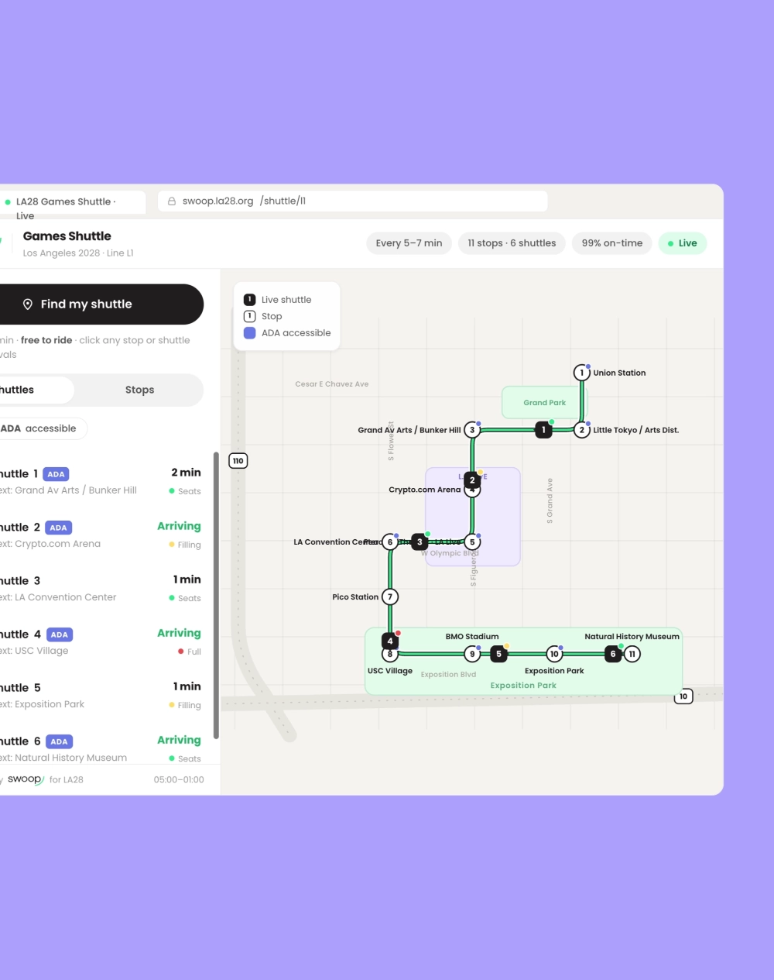Click the swoop logo in footer

(26, 779)
